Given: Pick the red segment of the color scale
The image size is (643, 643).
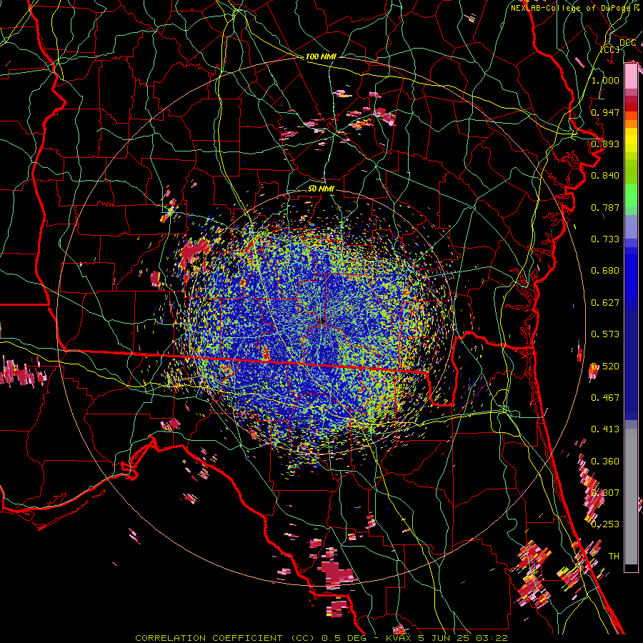Looking at the screenshot, I should [631, 106].
